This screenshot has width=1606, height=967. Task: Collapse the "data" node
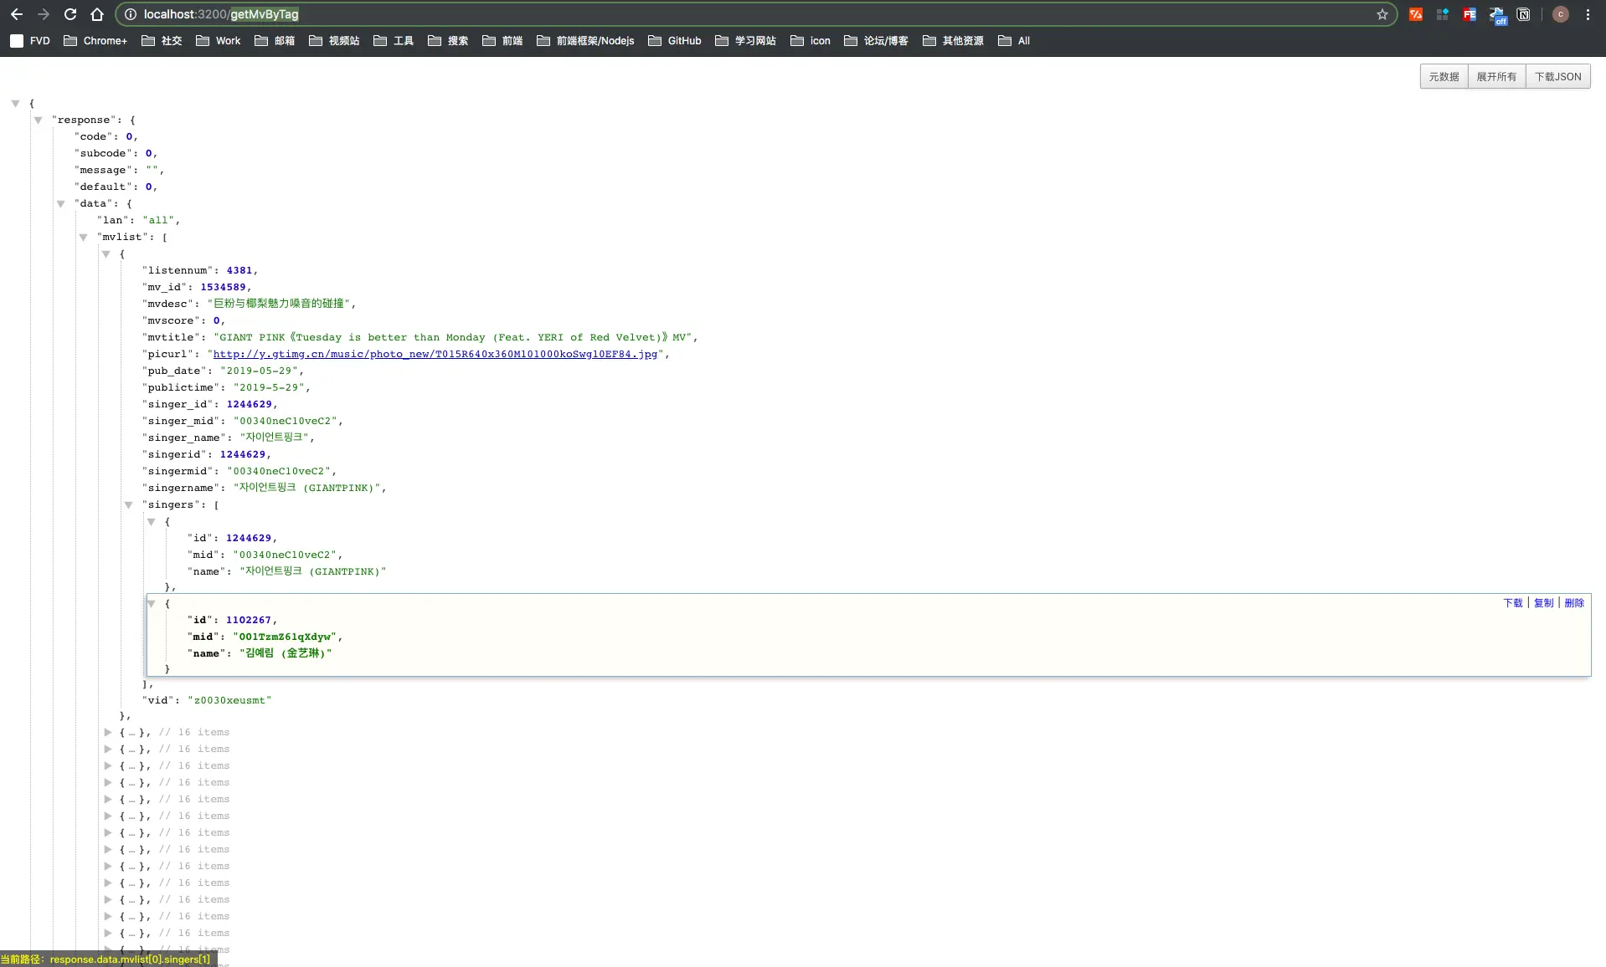pyautogui.click(x=60, y=204)
